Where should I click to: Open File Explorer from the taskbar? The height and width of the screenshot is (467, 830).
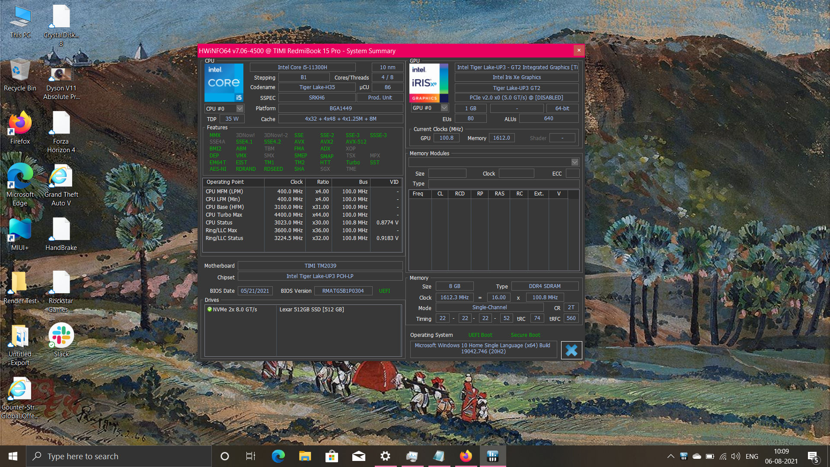tap(305, 456)
